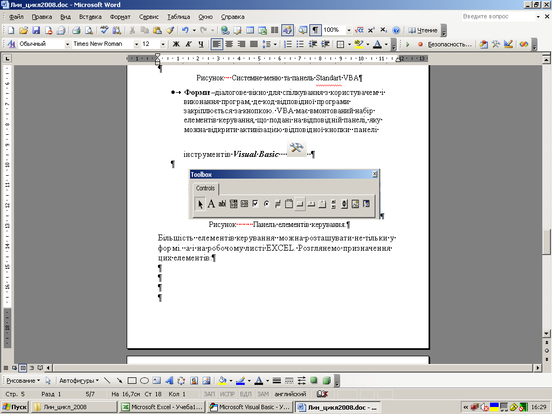The image size is (552, 414).
Task: Open the Сервис menu
Action: pyautogui.click(x=149, y=17)
